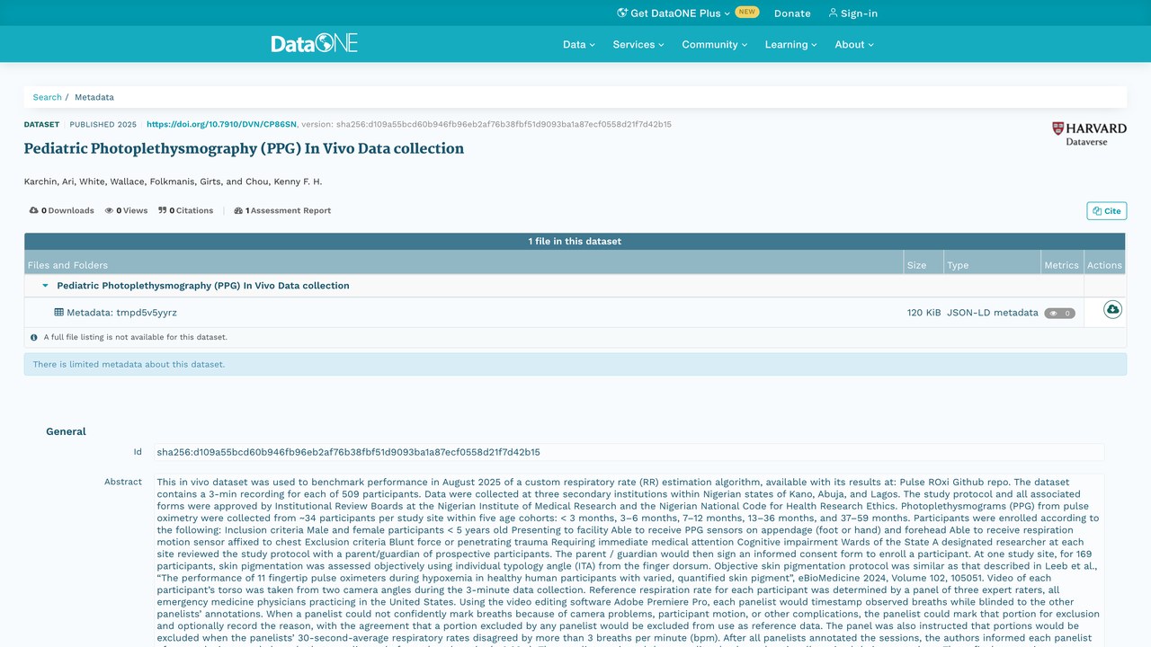Click the gauge icon beside Assessment Report
The image size is (1151, 647).
coord(238,210)
